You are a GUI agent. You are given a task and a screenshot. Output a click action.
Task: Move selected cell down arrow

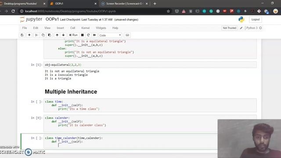(x=63, y=35)
